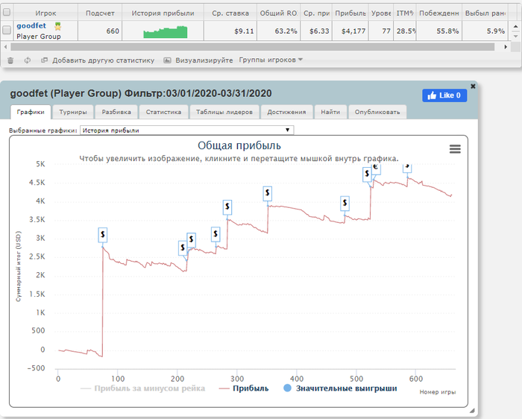Image resolution: width=522 pixels, height=419 pixels.
Task: Switch to the Разбивка tab
Action: [116, 112]
